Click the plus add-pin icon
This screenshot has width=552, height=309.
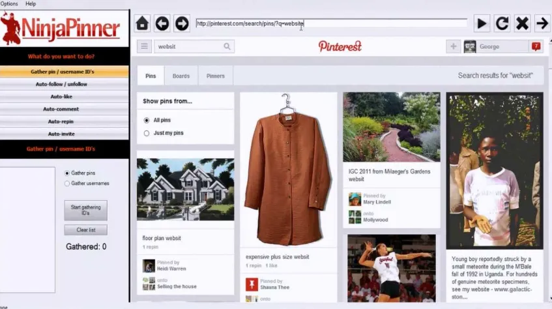coord(454,46)
